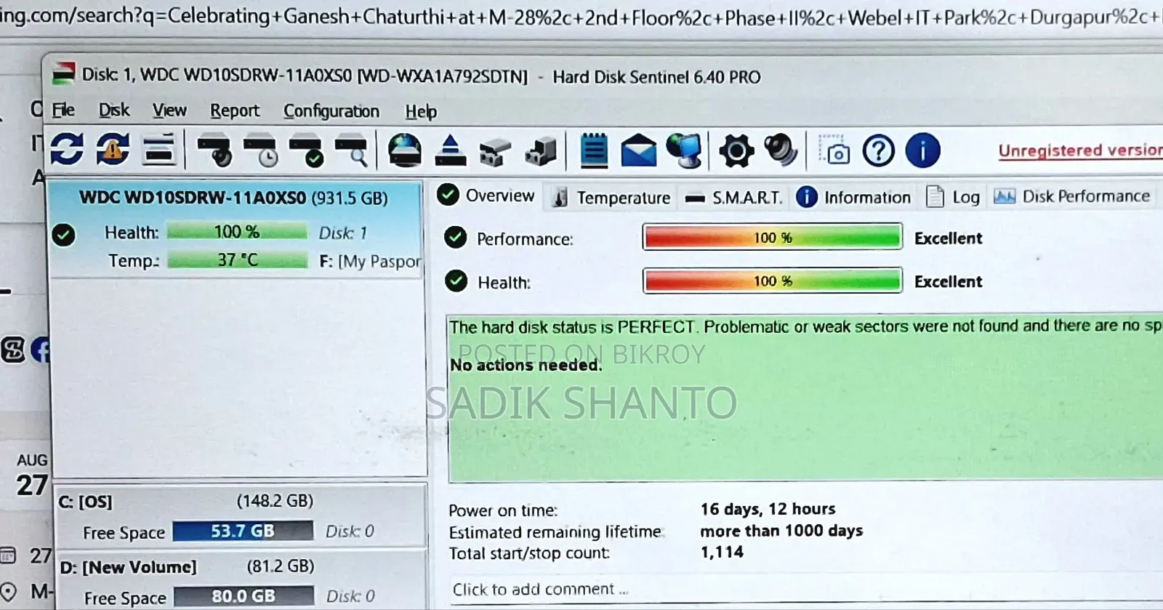Switch to the Disk Performance tab
The height and width of the screenshot is (610, 1163).
click(x=1071, y=196)
